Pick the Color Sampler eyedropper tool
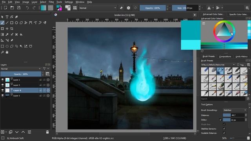The height and width of the screenshot is (141, 251). [x=7, y=34]
